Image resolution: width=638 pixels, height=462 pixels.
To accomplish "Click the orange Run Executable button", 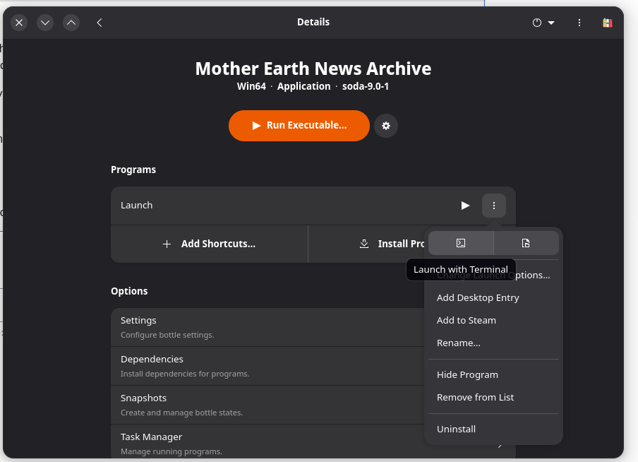I will pyautogui.click(x=299, y=126).
